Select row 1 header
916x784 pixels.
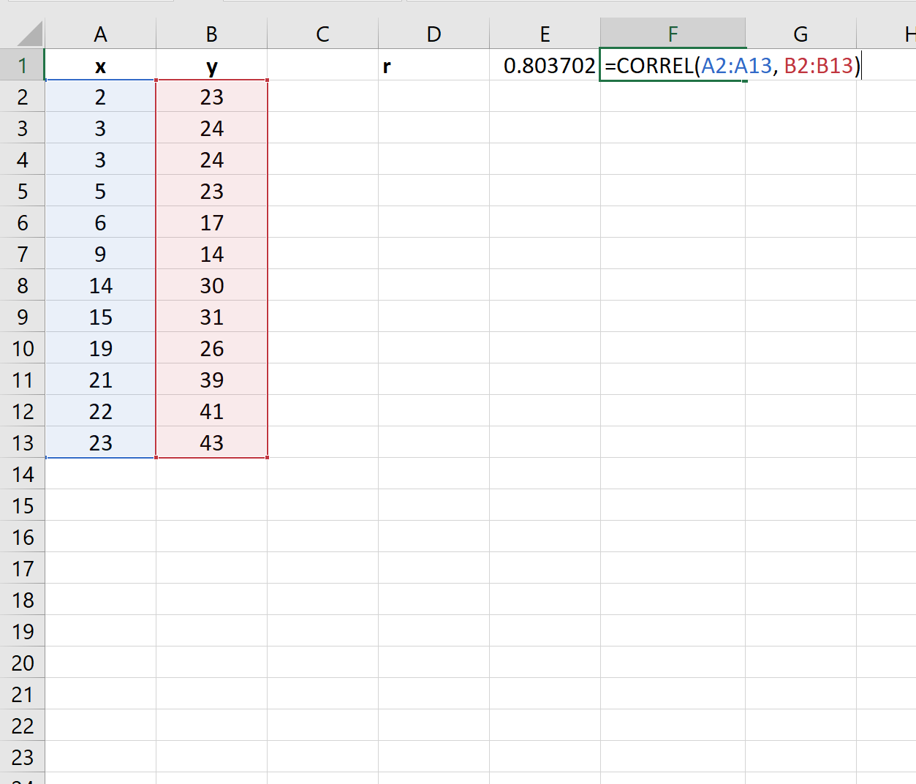pyautogui.click(x=22, y=65)
